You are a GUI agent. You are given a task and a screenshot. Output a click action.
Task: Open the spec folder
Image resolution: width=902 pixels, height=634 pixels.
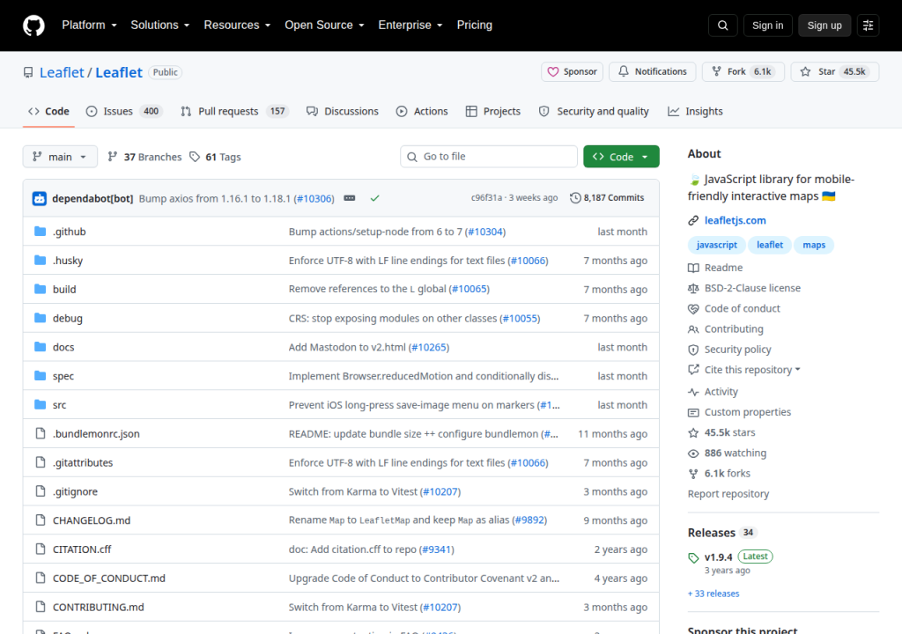tap(63, 376)
